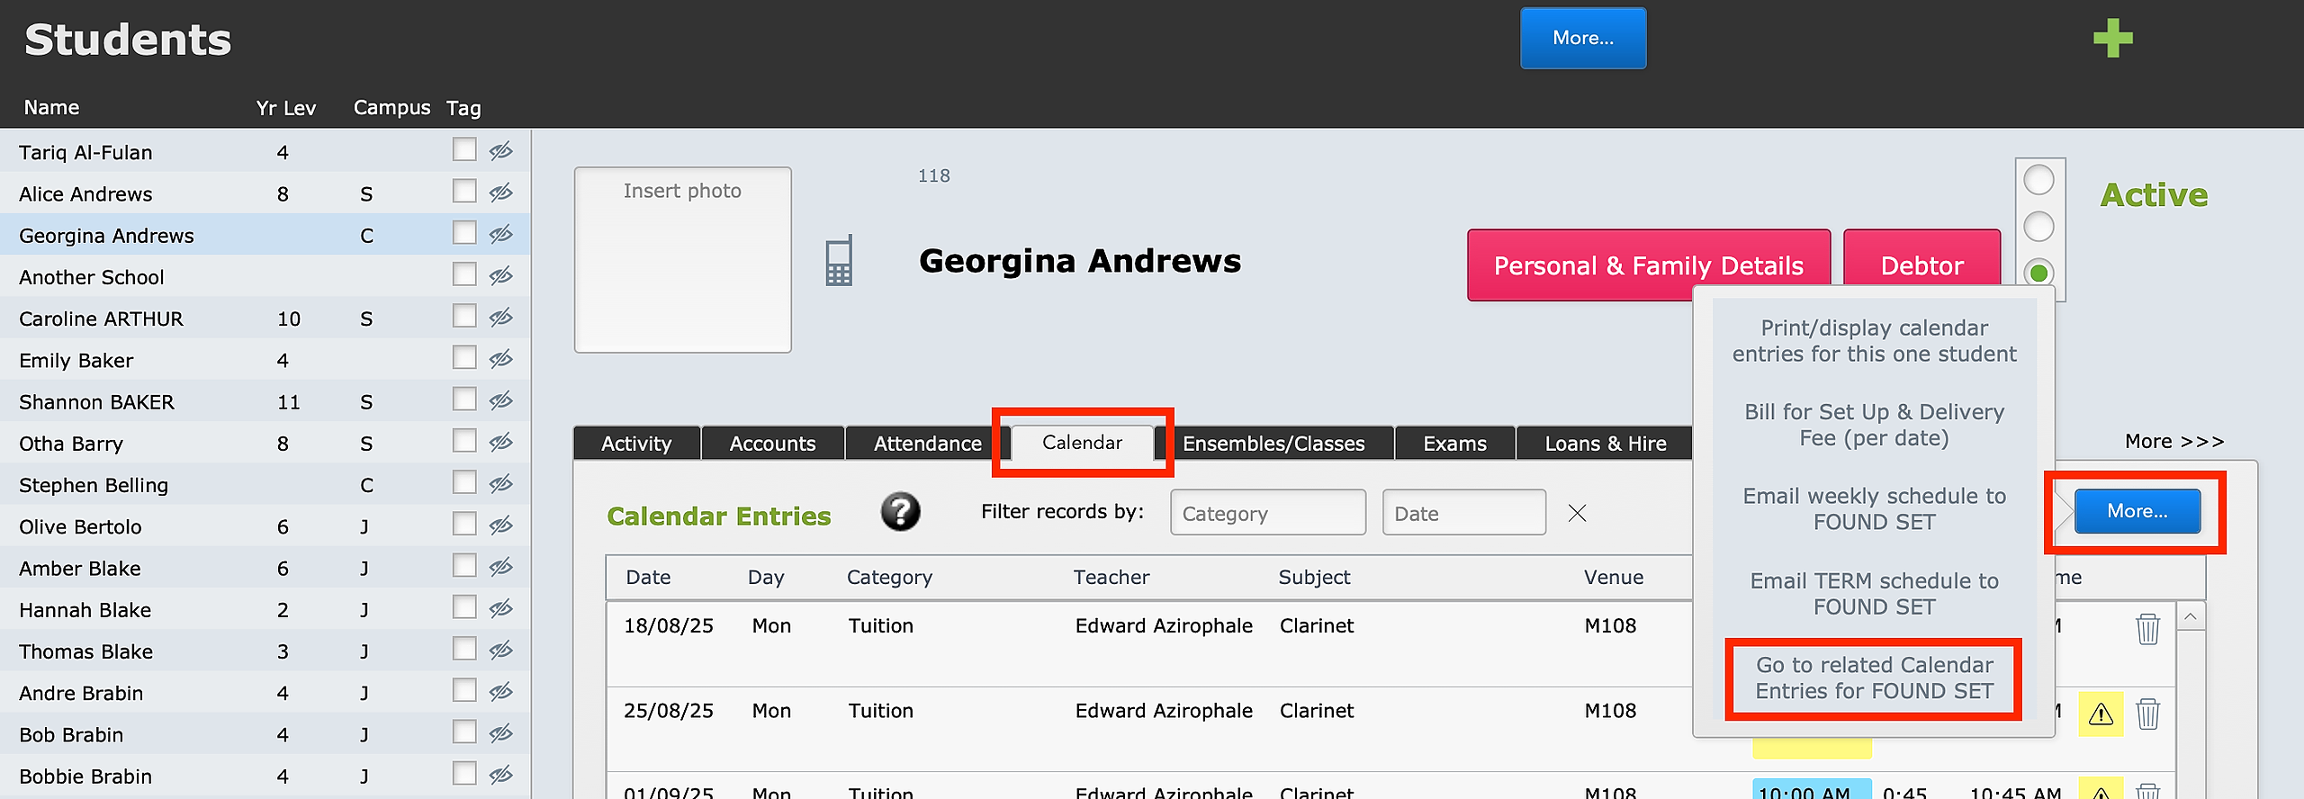The image size is (2304, 799).
Task: Click the More... button in the header bar
Action: (x=1583, y=38)
